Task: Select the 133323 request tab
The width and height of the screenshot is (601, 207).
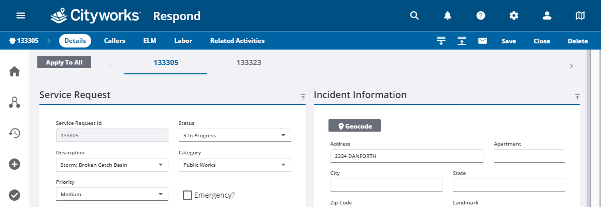Action: (x=249, y=63)
